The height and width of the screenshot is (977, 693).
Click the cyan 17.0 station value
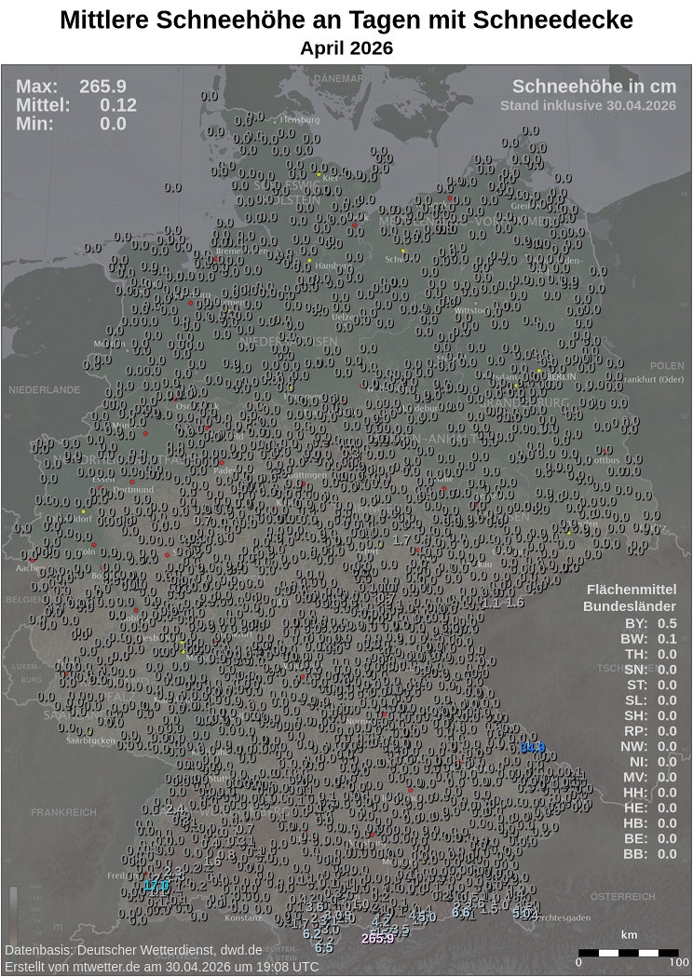point(156,886)
